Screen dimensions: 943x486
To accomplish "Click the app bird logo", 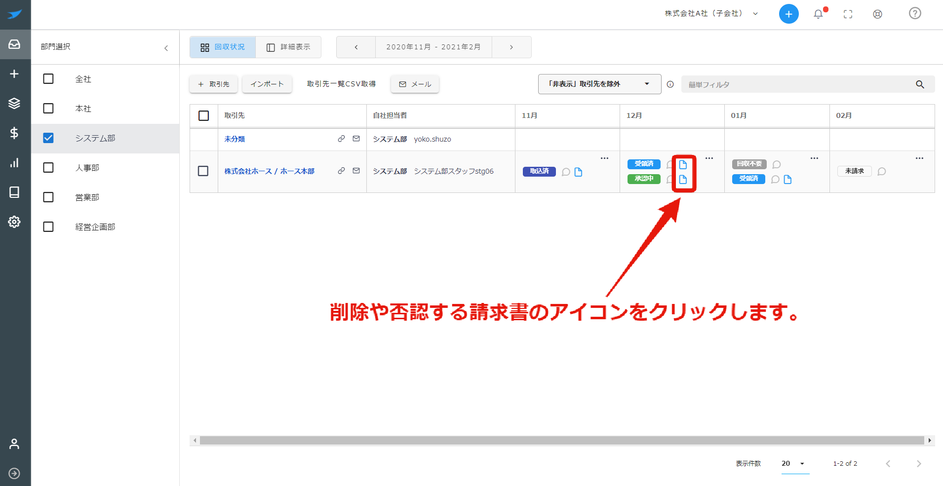I will click(x=15, y=14).
